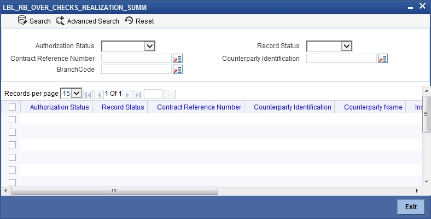
Task: Click the vertical scrollbar down arrow
Action: [x=427, y=182]
